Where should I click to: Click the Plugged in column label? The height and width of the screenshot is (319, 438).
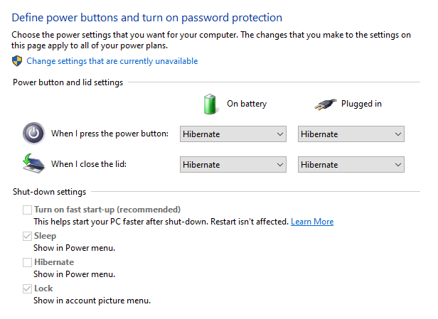361,104
